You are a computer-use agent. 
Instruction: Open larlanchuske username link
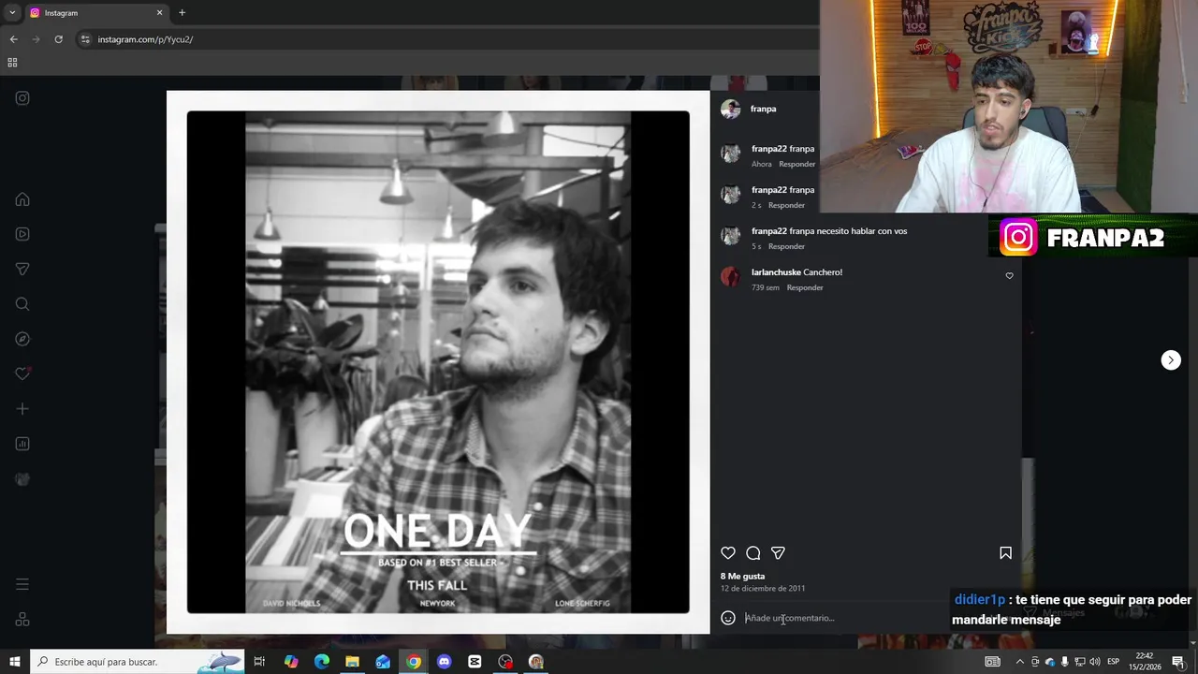pyautogui.click(x=776, y=272)
